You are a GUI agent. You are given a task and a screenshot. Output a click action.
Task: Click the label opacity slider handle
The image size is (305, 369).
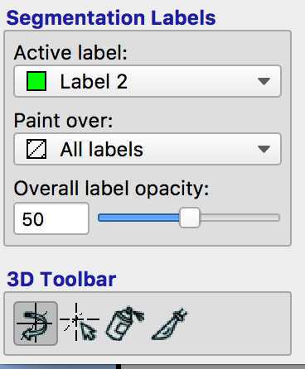pos(190,218)
